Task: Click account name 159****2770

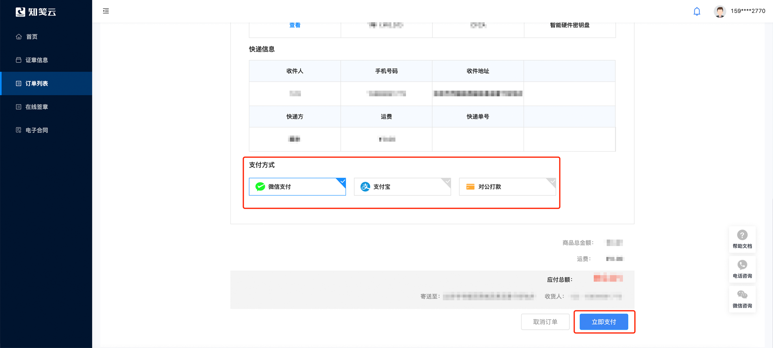Action: [748, 11]
